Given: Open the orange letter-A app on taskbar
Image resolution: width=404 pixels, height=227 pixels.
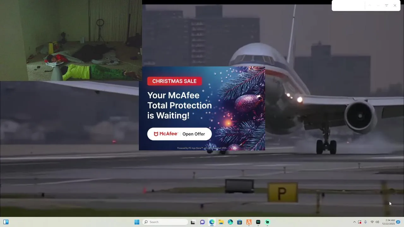Looking at the screenshot, I should pyautogui.click(x=249, y=222).
